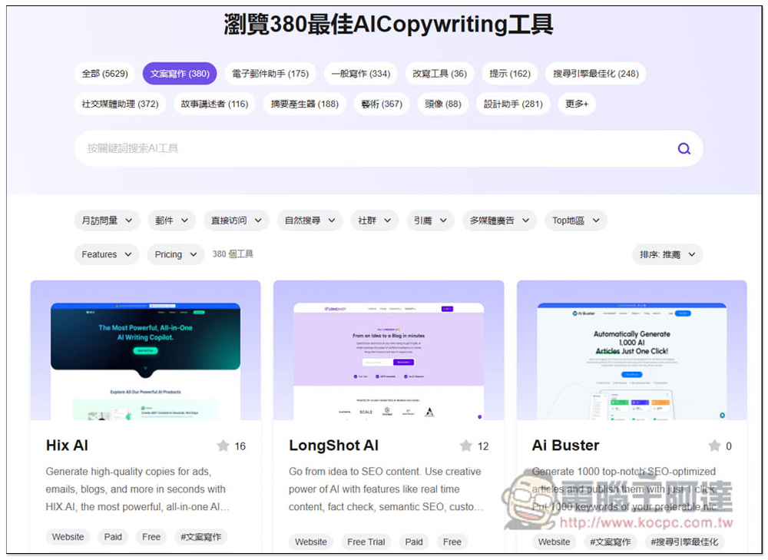Open the 電子郵件助手 (175) category
The height and width of the screenshot is (560, 768).
pos(270,74)
